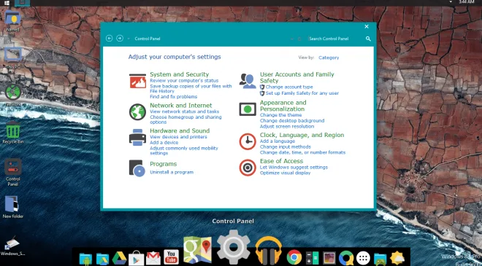Close the Control Panel window
482x266 pixels.
(x=367, y=27)
